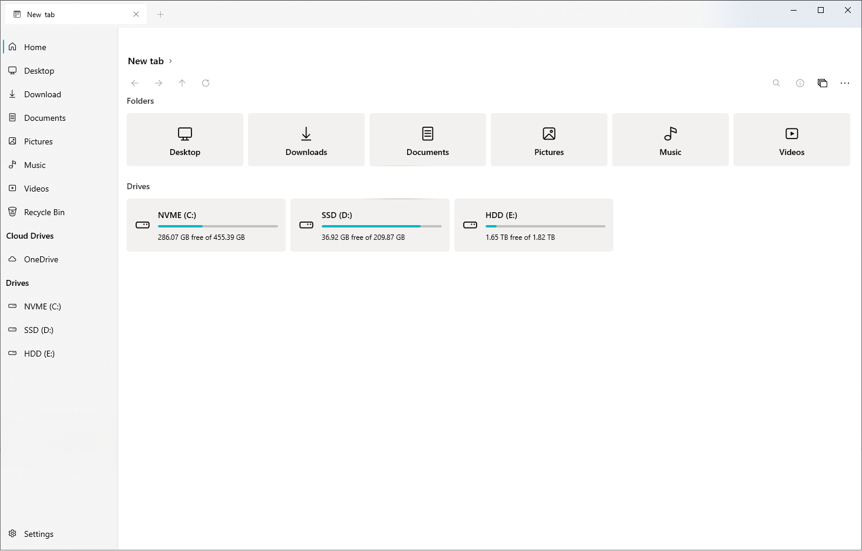Show the info details pane
Image resolution: width=862 pixels, height=551 pixels.
coord(800,83)
